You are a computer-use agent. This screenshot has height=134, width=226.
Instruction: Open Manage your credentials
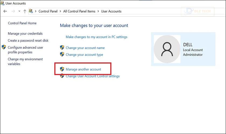25,33
